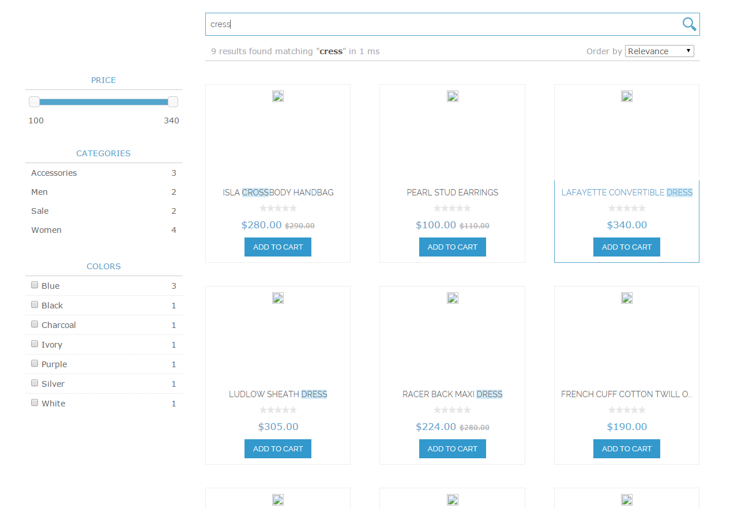Click the maximum price slider handle
730x509 pixels.
pos(173,102)
